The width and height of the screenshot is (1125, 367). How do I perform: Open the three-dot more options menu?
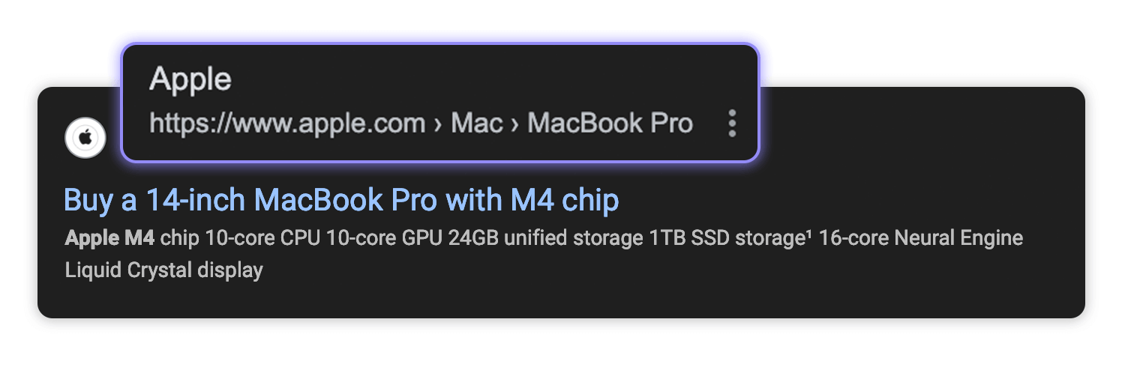point(733,124)
